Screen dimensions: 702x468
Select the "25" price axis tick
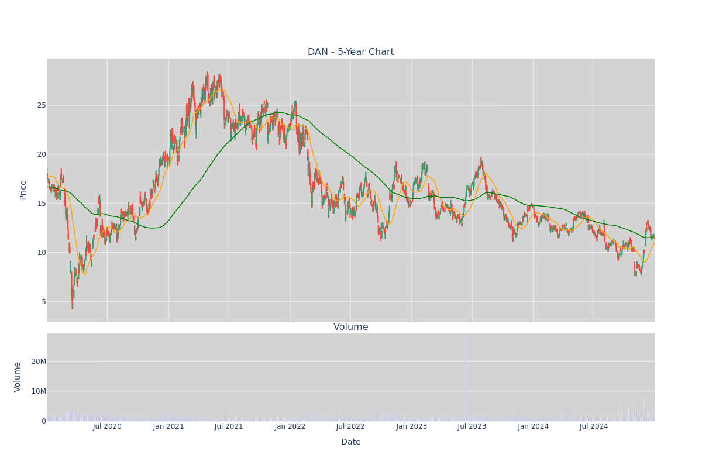42,105
